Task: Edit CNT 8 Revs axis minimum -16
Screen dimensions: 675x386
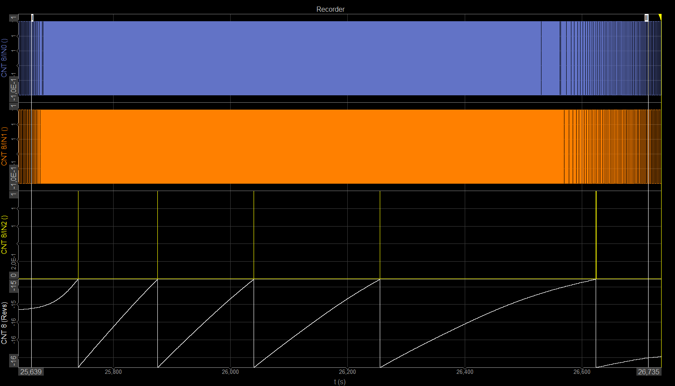Action: point(14,361)
